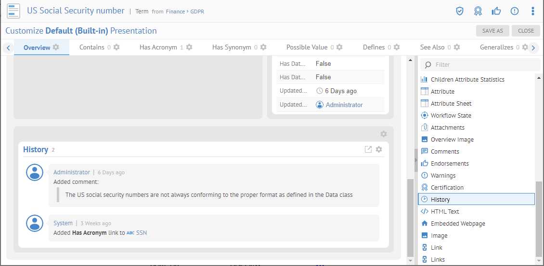Click the SAVE AS button
The height and width of the screenshot is (266, 544).
492,31
